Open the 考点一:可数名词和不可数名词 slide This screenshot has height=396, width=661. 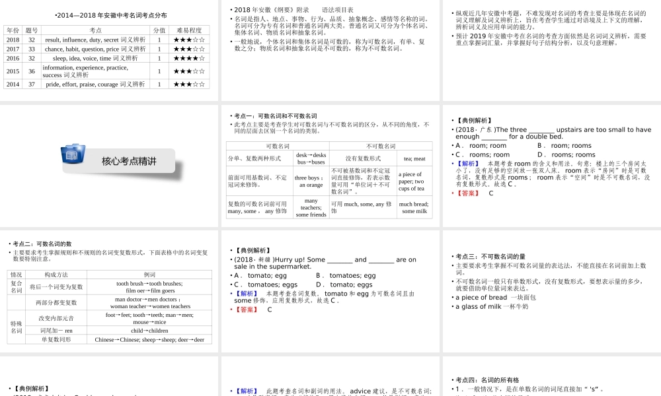[x=330, y=165]
